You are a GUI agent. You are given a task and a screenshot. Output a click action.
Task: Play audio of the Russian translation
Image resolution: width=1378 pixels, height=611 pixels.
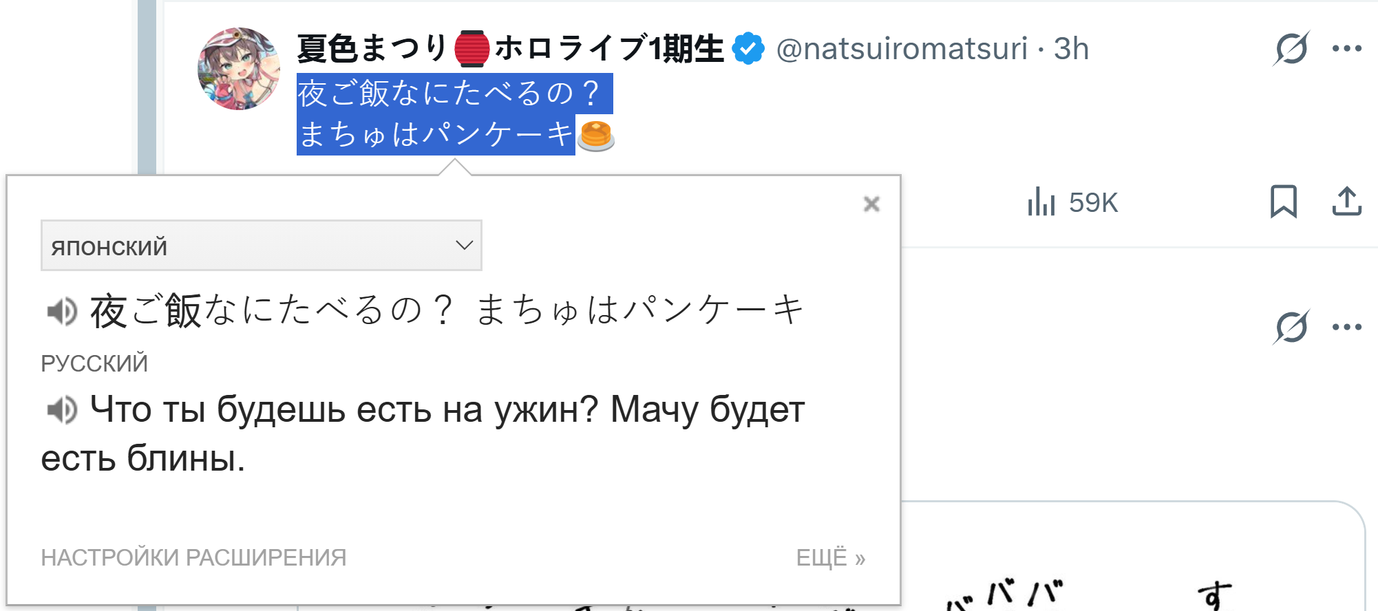click(x=62, y=411)
